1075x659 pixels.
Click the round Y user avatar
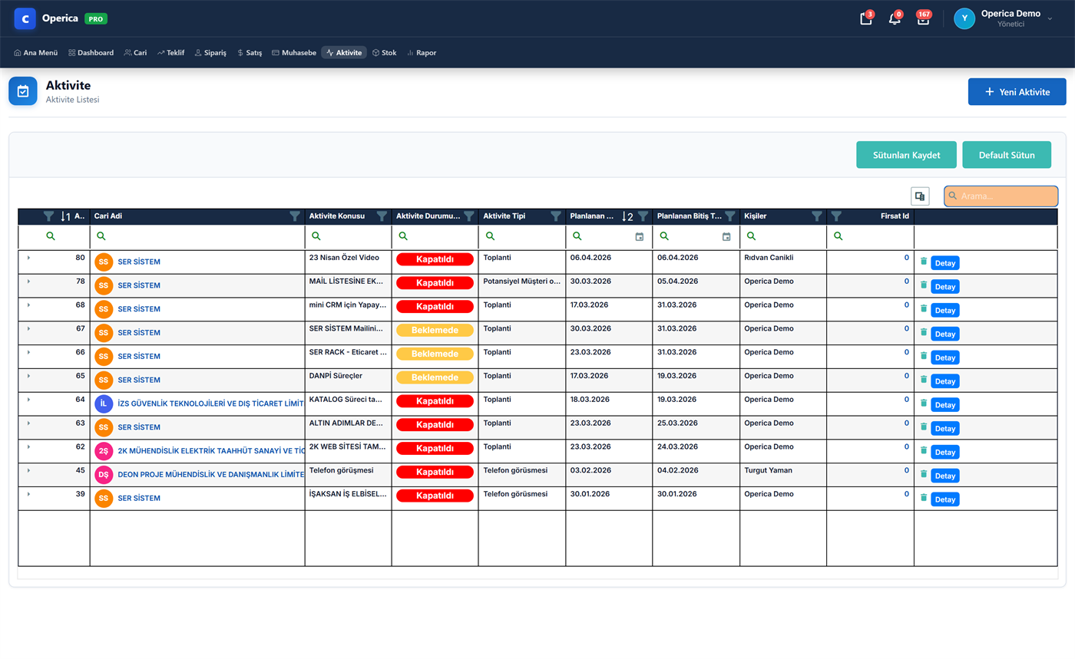pyautogui.click(x=964, y=18)
